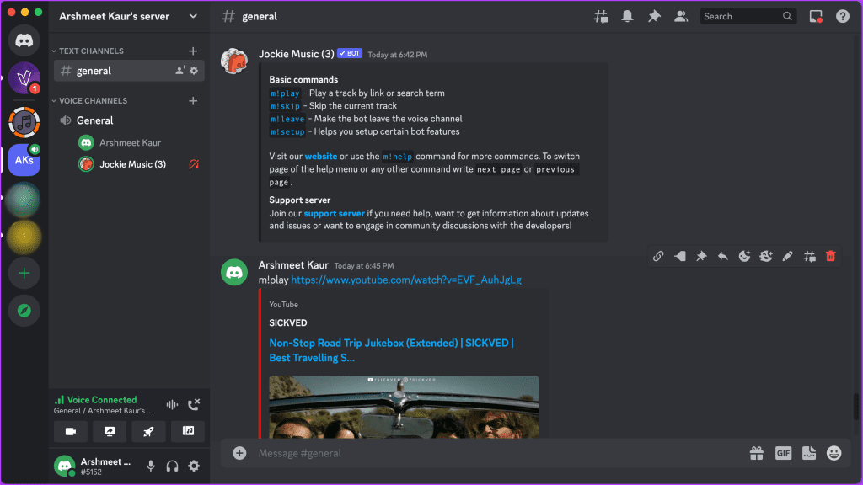
Task: Click Jockie Music (3) username in chat
Action: tap(296, 54)
